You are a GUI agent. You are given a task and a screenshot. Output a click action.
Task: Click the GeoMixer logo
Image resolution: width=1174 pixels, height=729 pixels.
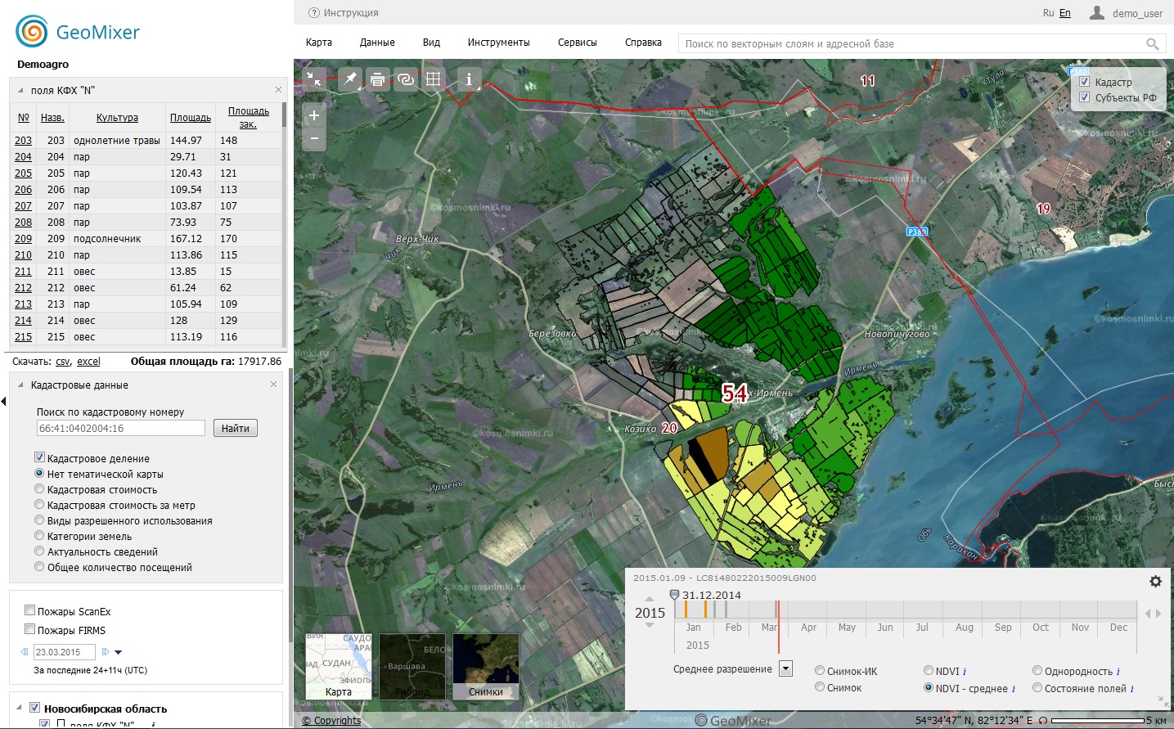(x=78, y=32)
